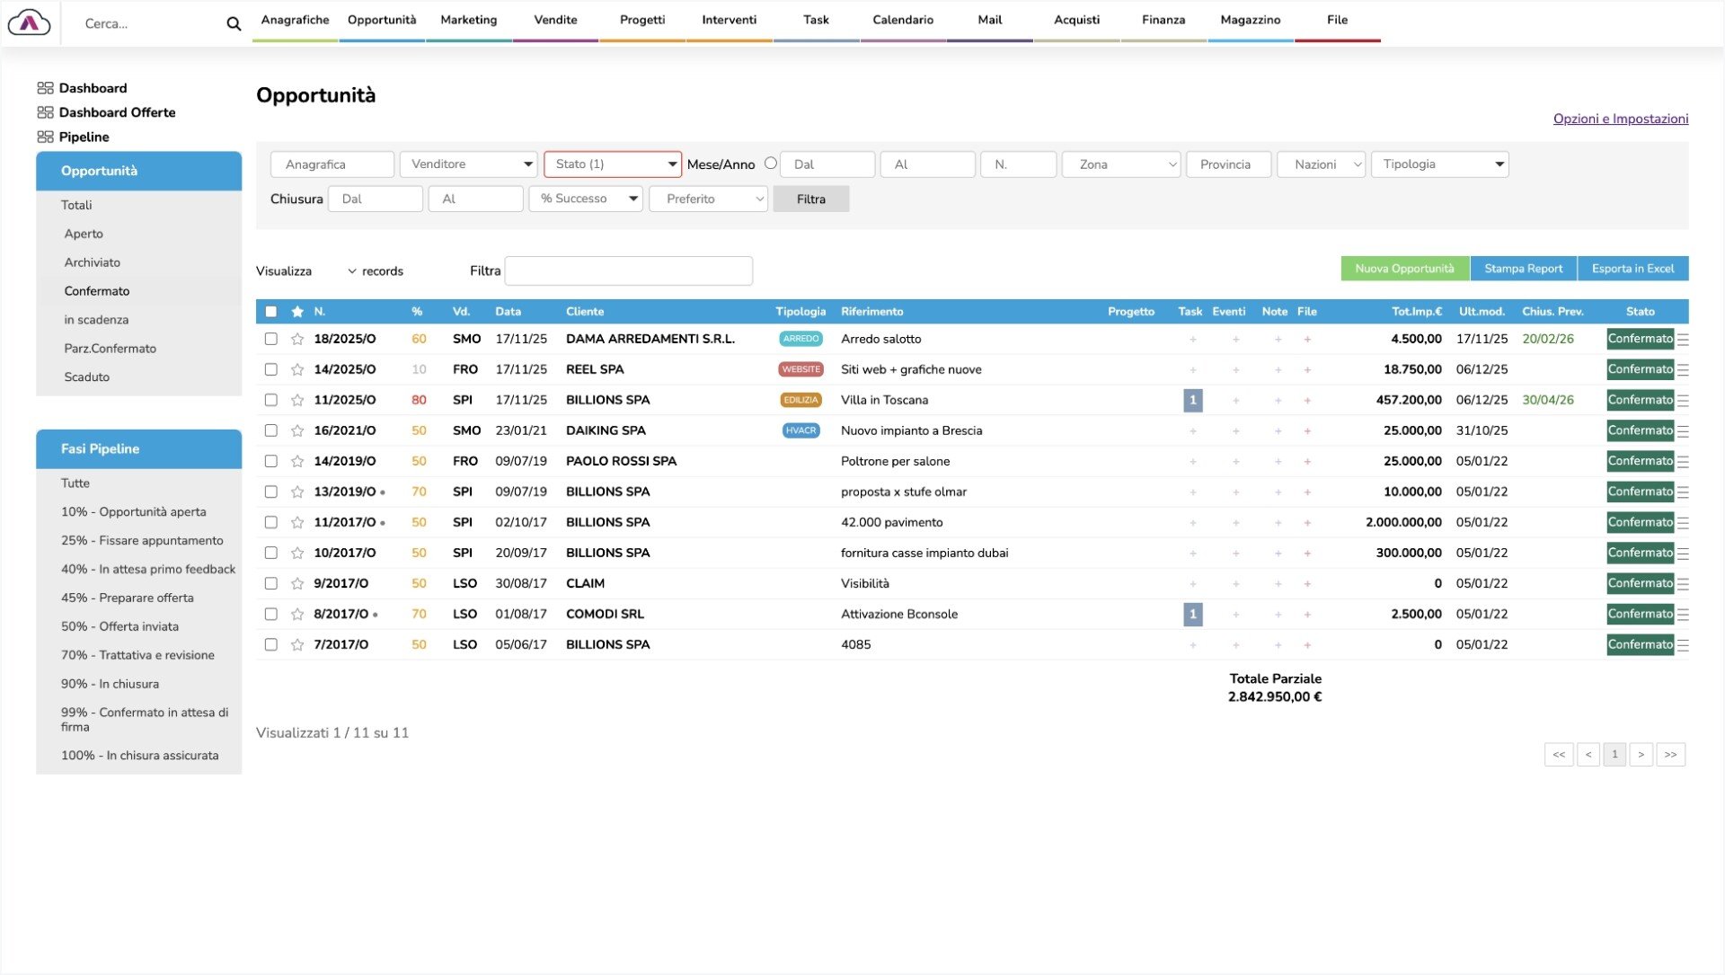
Task: Switch to the Magazzino menu
Action: [x=1250, y=20]
